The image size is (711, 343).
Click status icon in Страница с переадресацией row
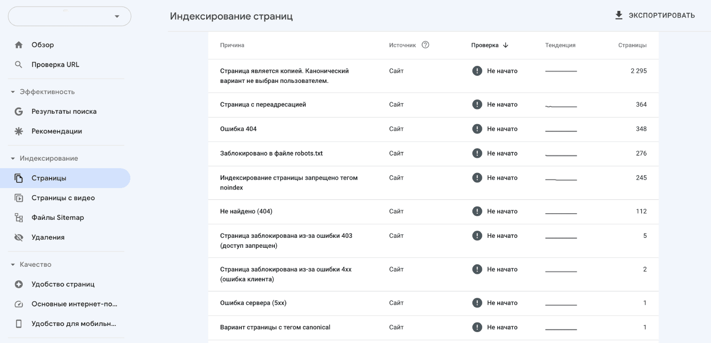coord(477,104)
